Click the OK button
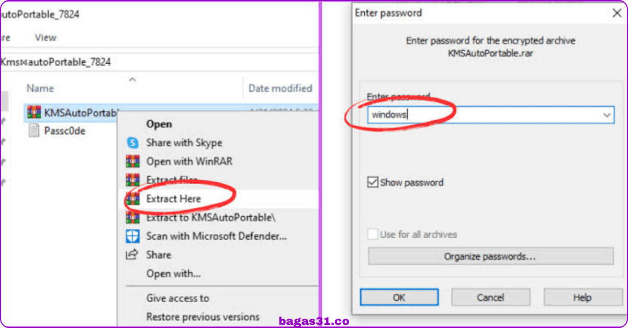The image size is (628, 328). click(x=399, y=298)
